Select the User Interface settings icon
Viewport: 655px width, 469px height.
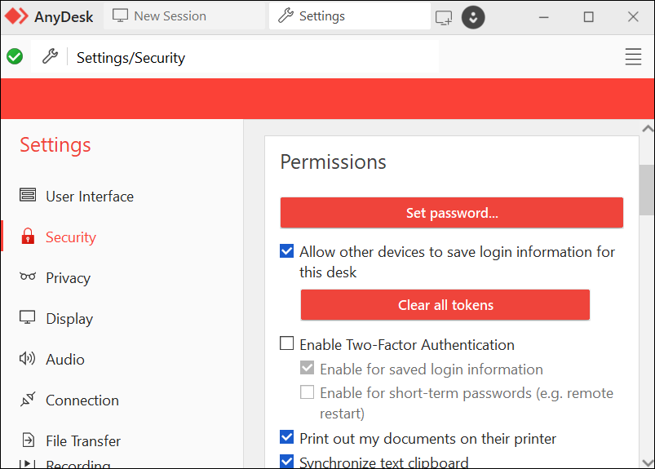[28, 196]
